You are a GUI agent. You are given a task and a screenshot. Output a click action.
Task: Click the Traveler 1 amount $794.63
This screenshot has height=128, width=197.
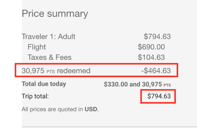(x=157, y=37)
